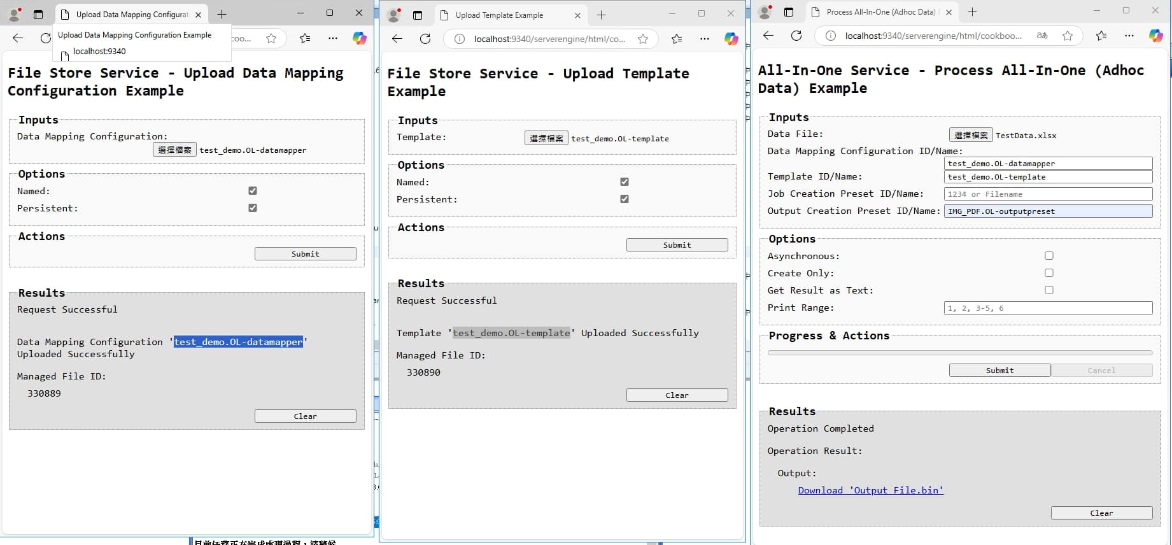Uncheck Persistent option in Upload Template window
The width and height of the screenshot is (1172, 545).
625,199
